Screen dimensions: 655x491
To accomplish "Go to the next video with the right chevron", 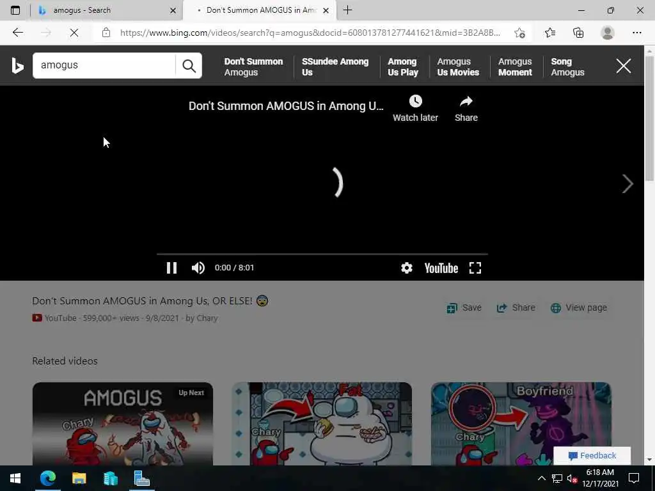I will 627,183.
